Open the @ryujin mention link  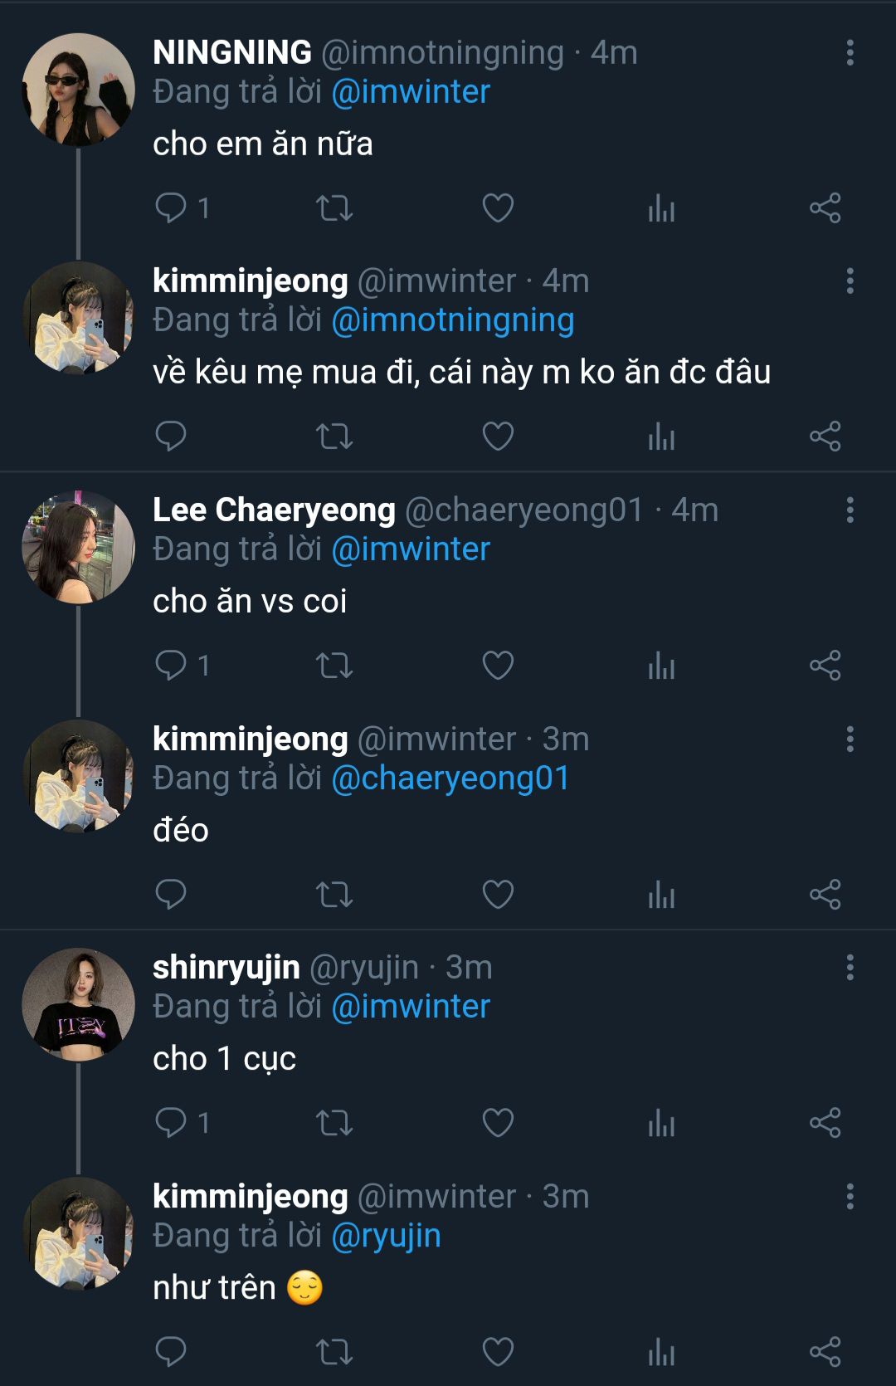tap(386, 1236)
